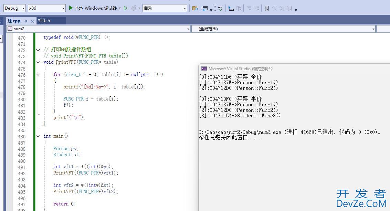Open the 自动 dropdown

tap(165, 8)
